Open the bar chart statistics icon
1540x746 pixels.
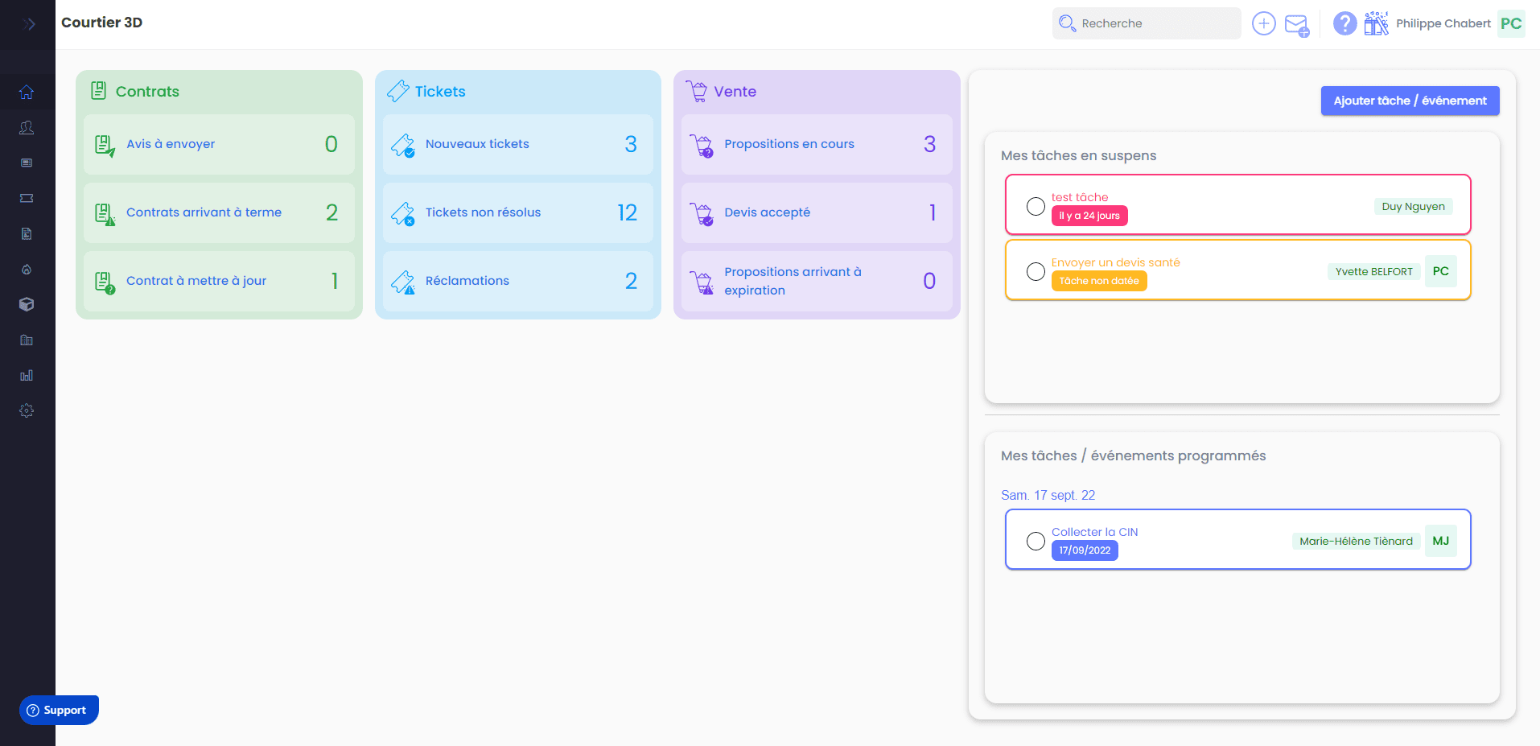tap(27, 375)
